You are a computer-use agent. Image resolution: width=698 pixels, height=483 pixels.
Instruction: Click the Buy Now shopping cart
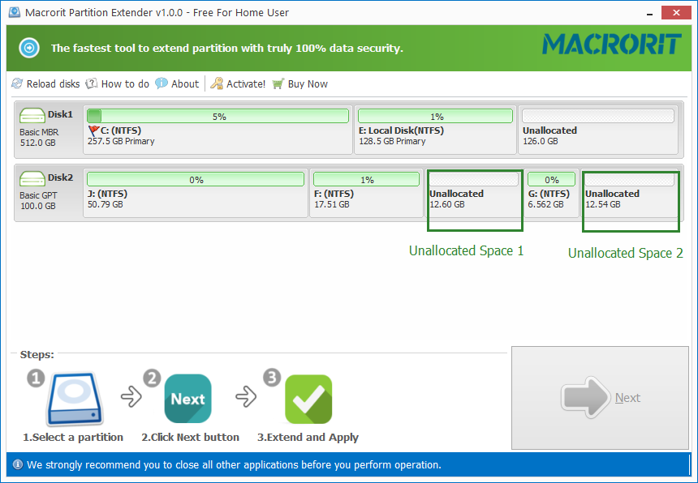(x=300, y=83)
